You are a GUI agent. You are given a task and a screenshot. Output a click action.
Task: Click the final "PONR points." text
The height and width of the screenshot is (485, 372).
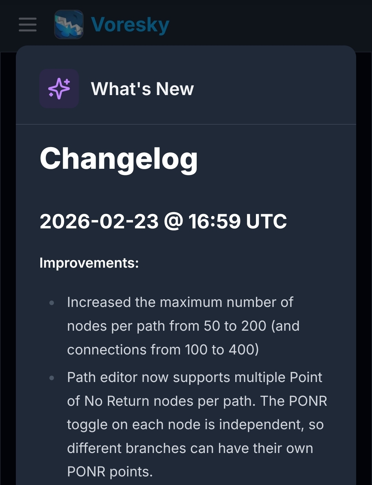click(110, 472)
